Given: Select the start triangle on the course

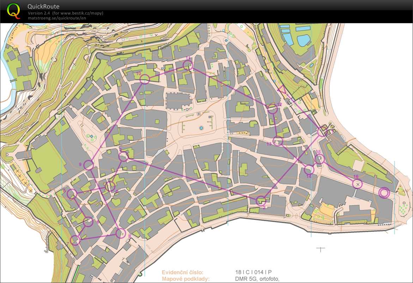Looking at the screenshot, I should pos(283,90).
